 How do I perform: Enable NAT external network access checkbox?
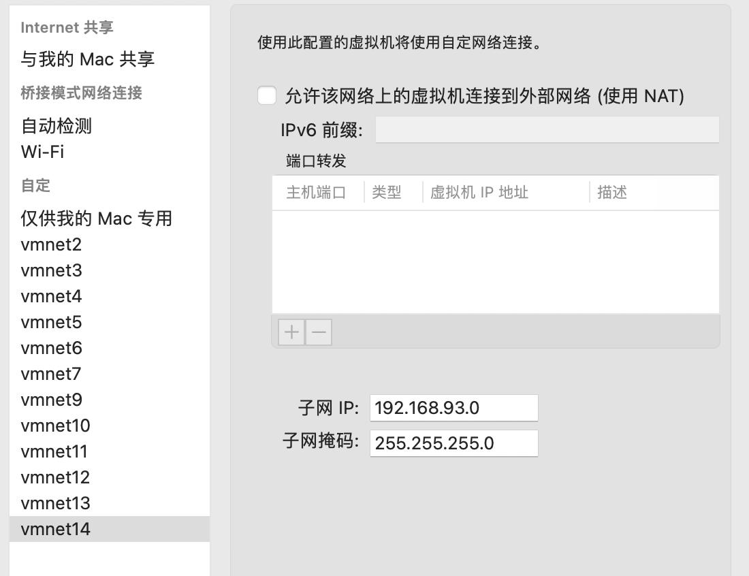(268, 97)
